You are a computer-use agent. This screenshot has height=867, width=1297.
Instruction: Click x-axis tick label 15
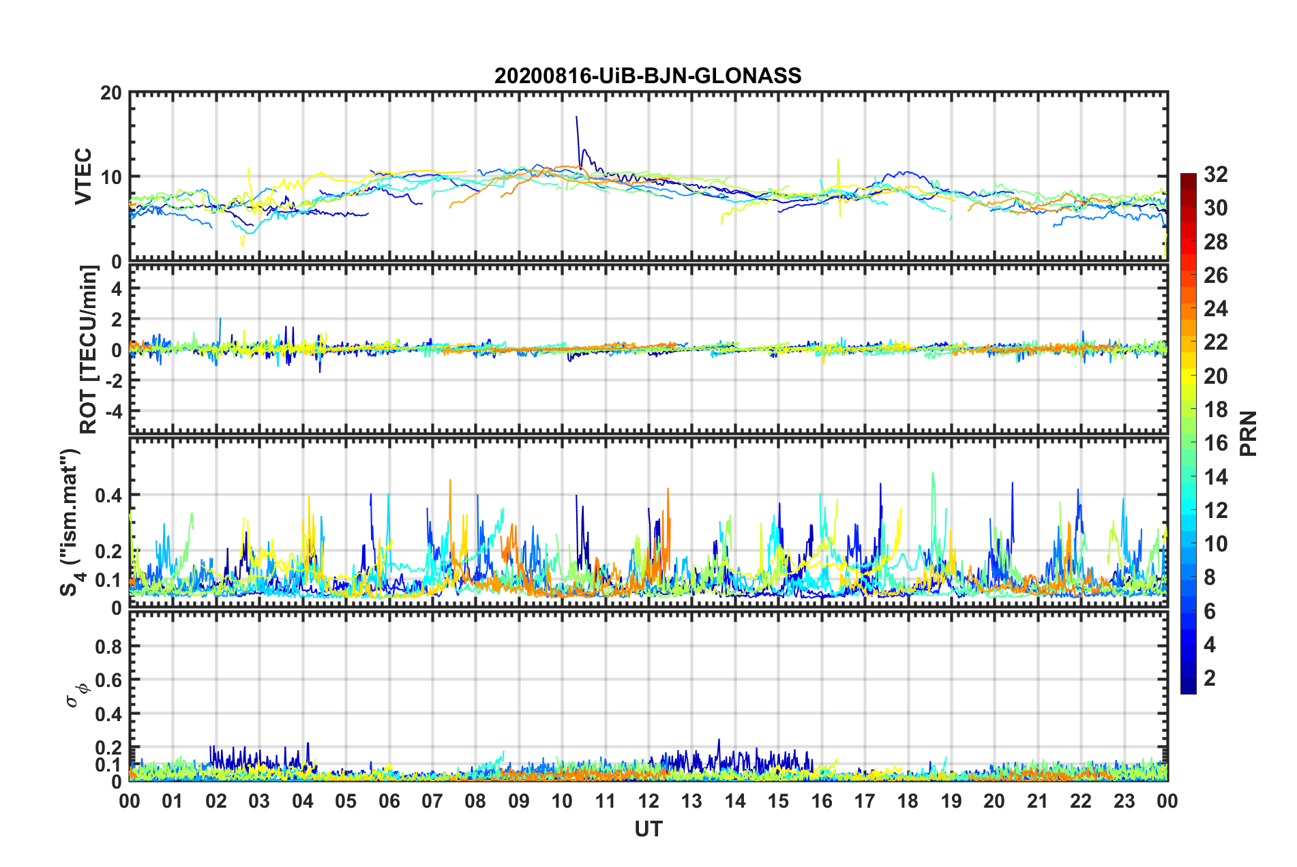[x=778, y=801]
